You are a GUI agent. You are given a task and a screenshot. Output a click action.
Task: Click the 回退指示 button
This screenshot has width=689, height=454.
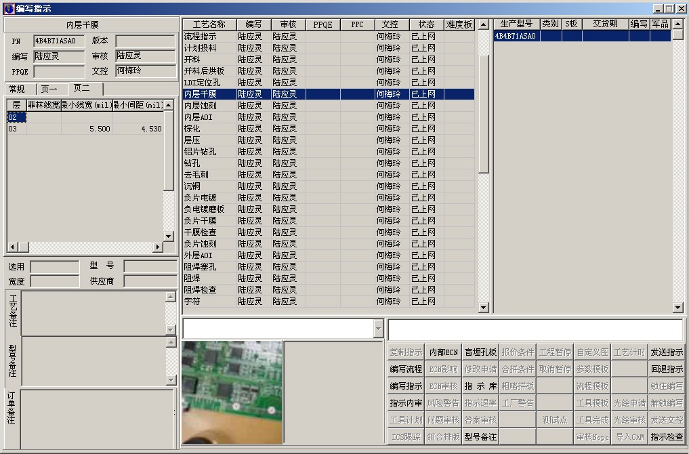[667, 369]
